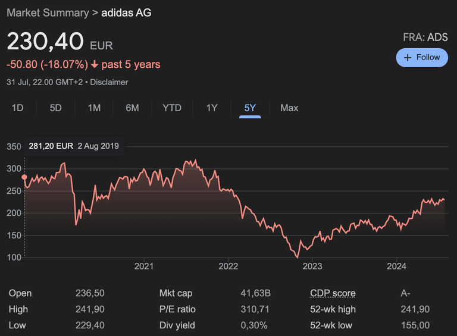This screenshot has width=457, height=336.
Task: Click the 230,40 current price
Action: tap(45, 42)
